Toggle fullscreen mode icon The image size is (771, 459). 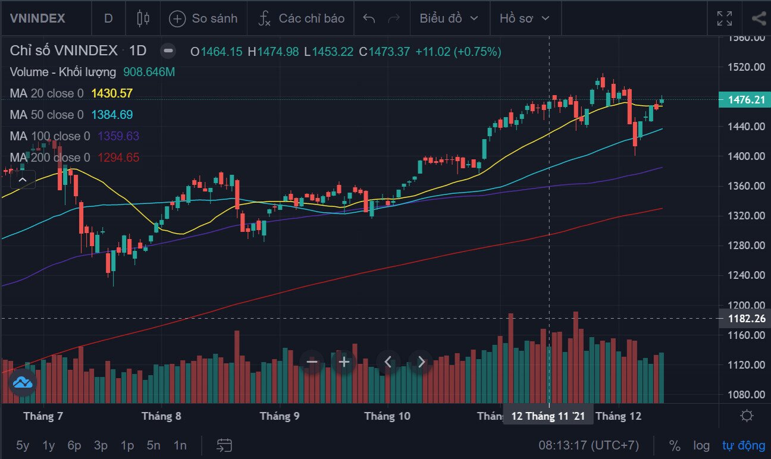[x=725, y=18]
